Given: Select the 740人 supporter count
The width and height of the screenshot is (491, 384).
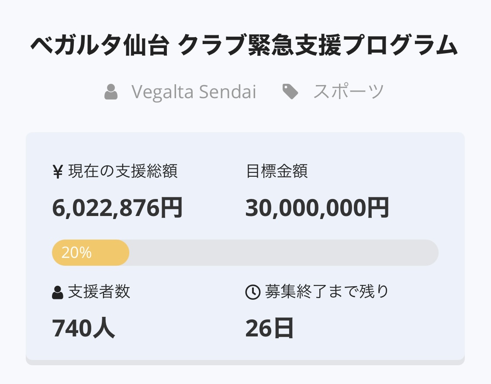Looking at the screenshot, I should click(83, 328).
